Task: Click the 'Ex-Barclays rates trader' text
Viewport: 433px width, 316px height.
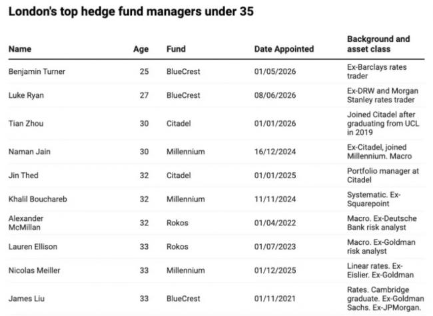Action: click(376, 72)
